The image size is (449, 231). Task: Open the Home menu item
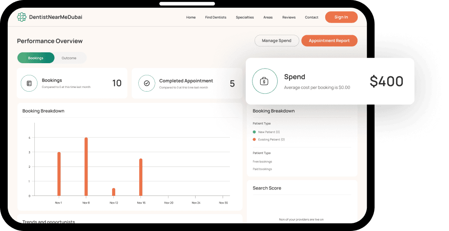pyautogui.click(x=191, y=18)
